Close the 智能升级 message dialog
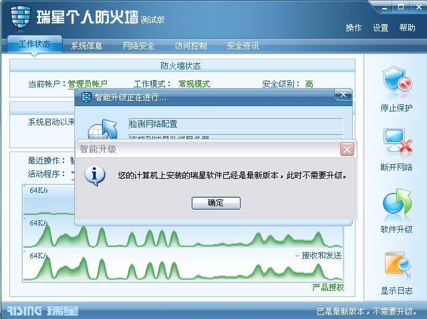 pos(347,149)
